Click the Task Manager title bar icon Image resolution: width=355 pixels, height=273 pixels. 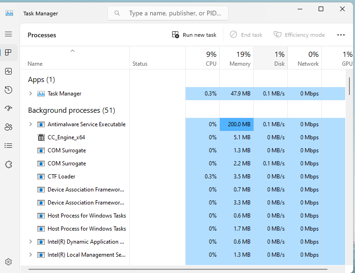(9, 14)
